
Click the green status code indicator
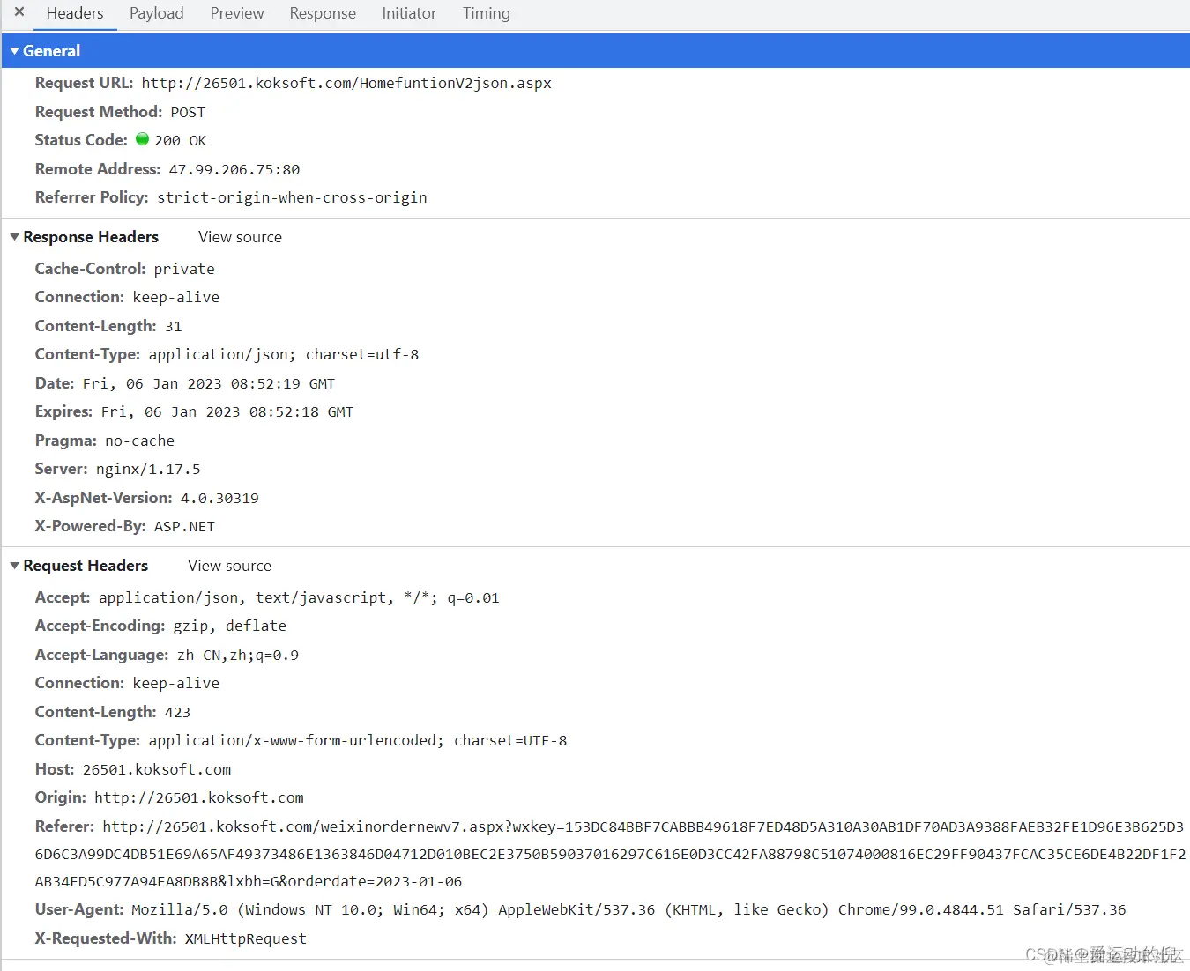click(x=142, y=139)
